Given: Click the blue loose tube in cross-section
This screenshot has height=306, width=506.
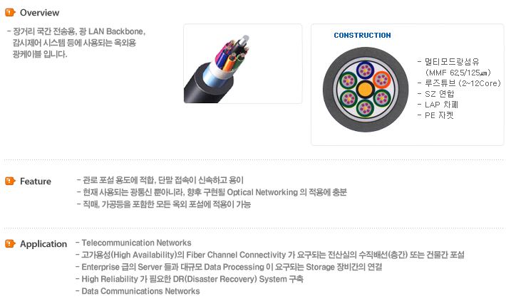Looking at the screenshot, I should tap(365, 70).
